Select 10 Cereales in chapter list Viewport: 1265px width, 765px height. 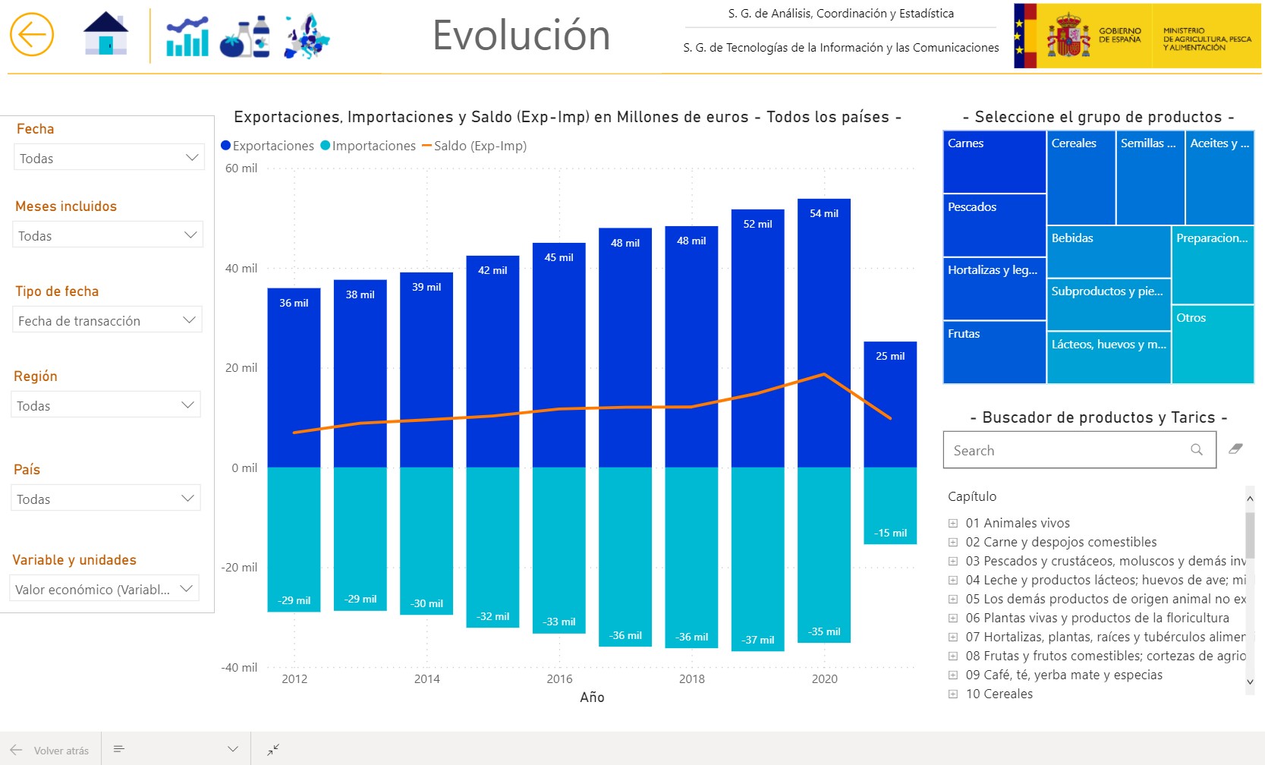(999, 694)
